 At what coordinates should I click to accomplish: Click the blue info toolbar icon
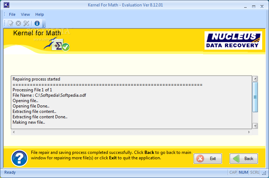(x=37, y=23)
